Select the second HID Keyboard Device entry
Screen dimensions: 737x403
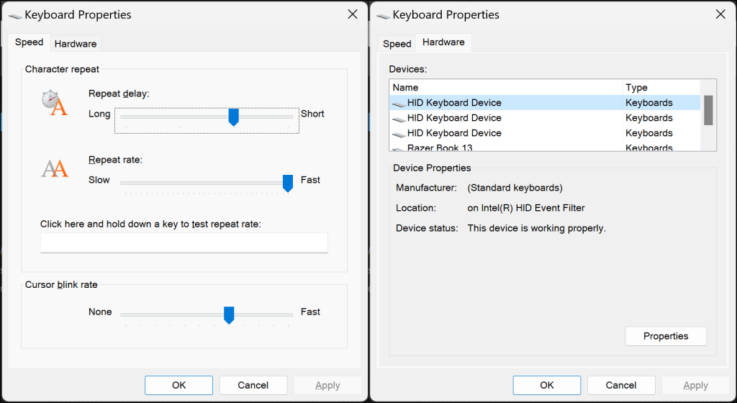click(x=454, y=118)
